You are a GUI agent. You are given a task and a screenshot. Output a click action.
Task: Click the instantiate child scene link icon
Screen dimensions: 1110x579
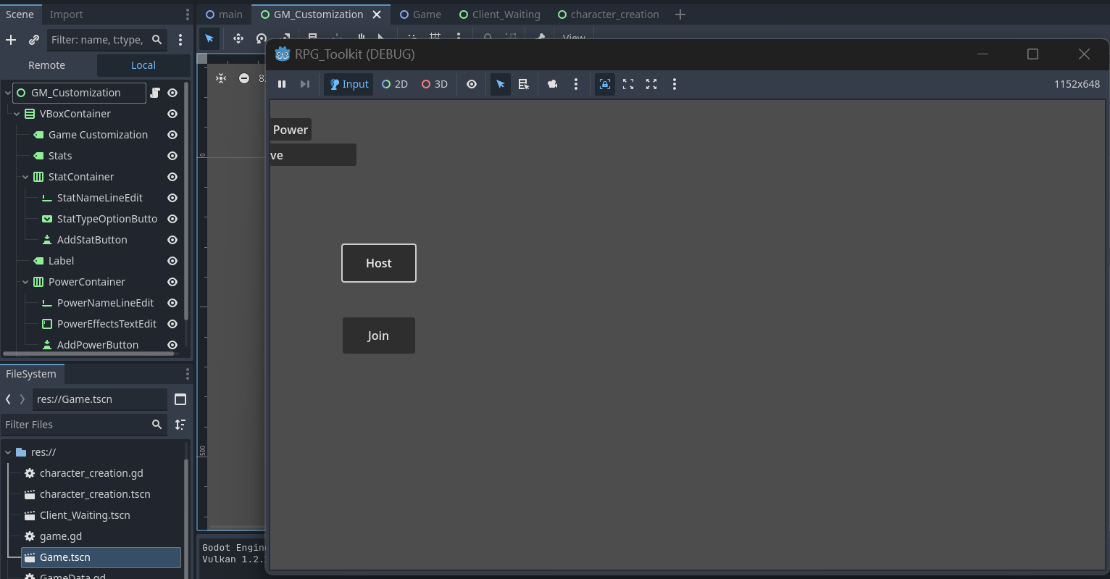pyautogui.click(x=33, y=40)
